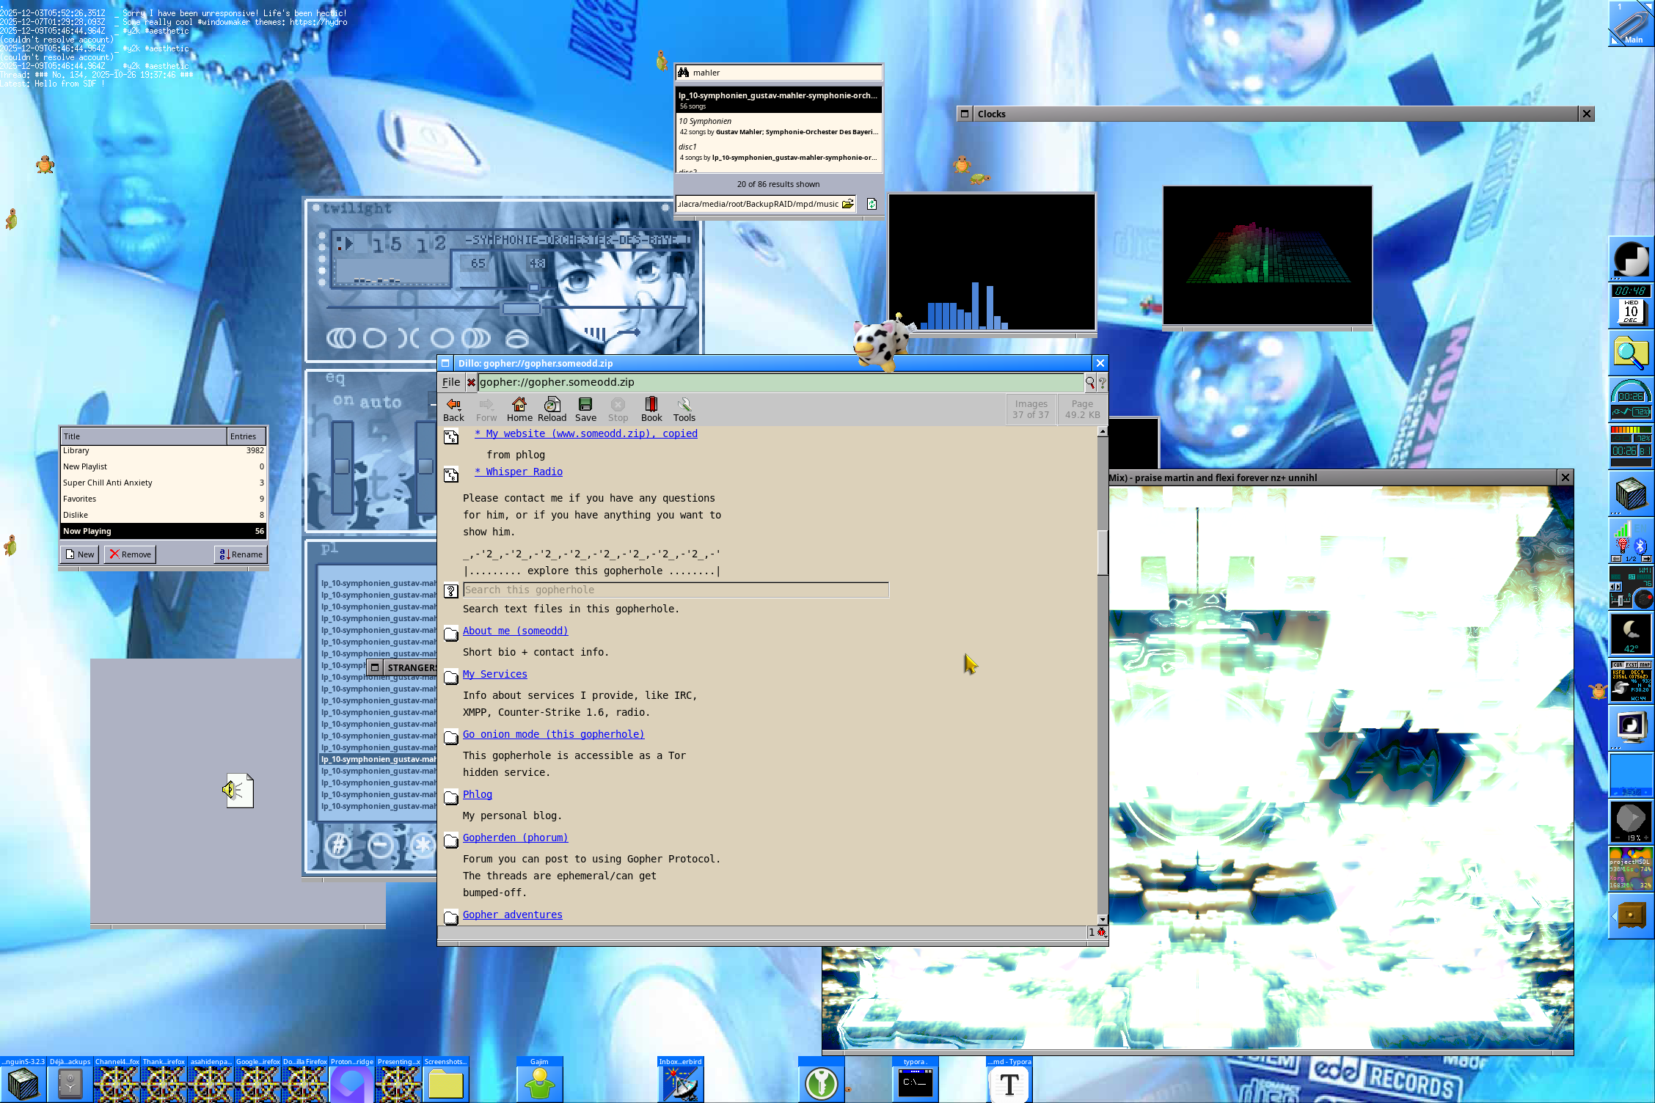Open the Book bookmarks icon
Viewport: 1655px width, 1103px height.
651,409
